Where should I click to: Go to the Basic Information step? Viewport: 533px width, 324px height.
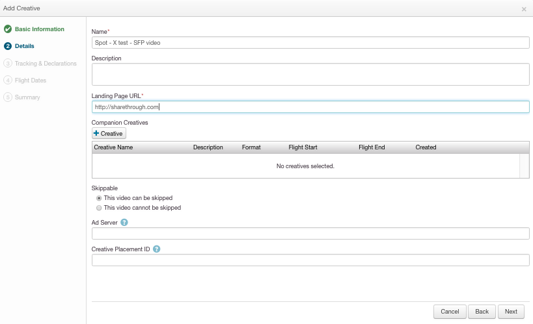coord(40,29)
